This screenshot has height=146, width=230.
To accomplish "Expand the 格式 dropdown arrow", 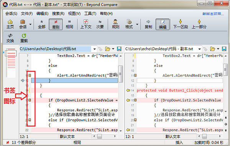I will pyautogui.click(x=137, y=24).
